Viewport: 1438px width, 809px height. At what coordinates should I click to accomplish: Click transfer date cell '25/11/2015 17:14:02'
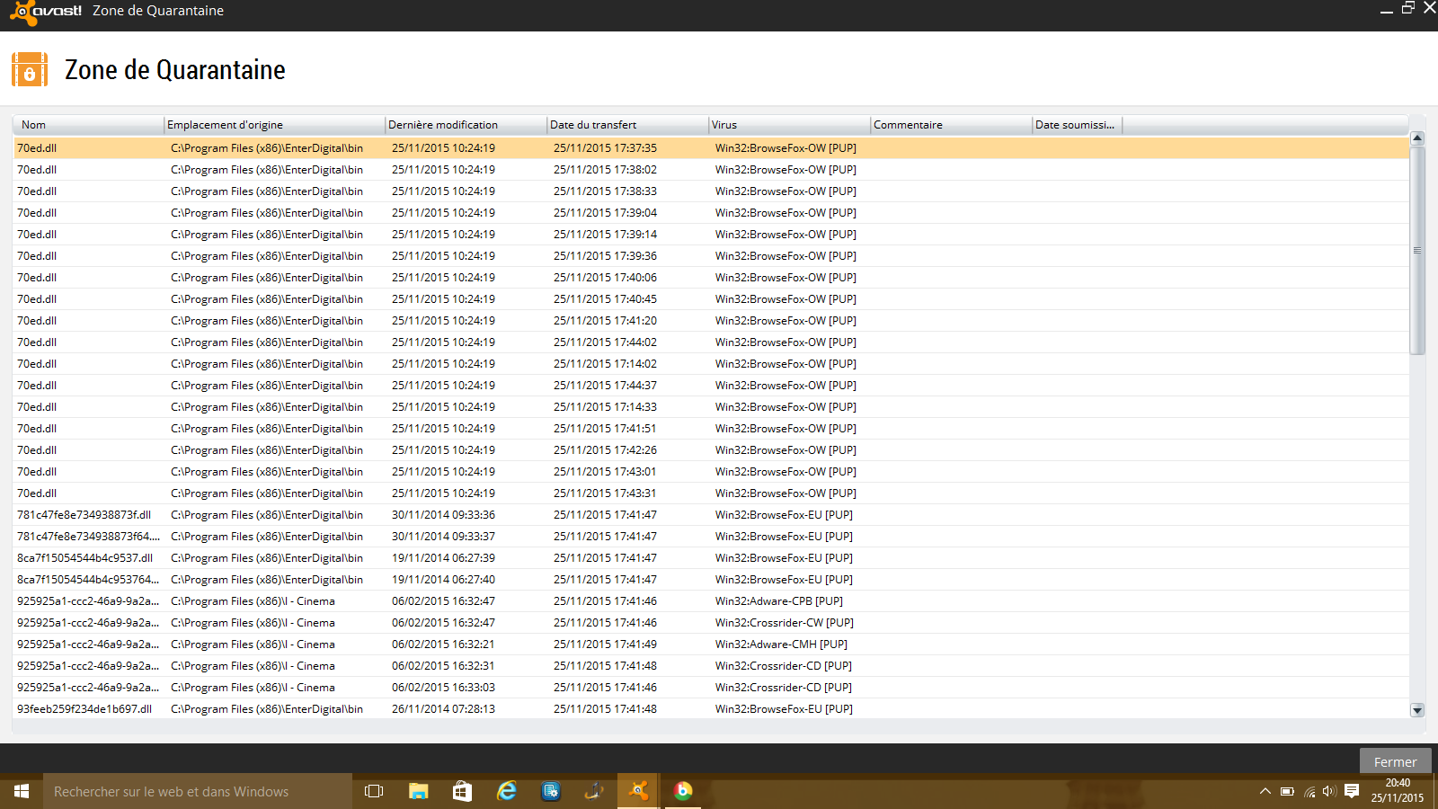605,364
